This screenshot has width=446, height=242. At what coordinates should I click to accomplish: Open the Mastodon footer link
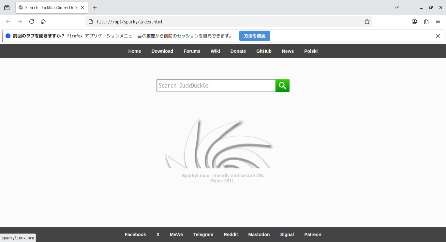coord(259,235)
